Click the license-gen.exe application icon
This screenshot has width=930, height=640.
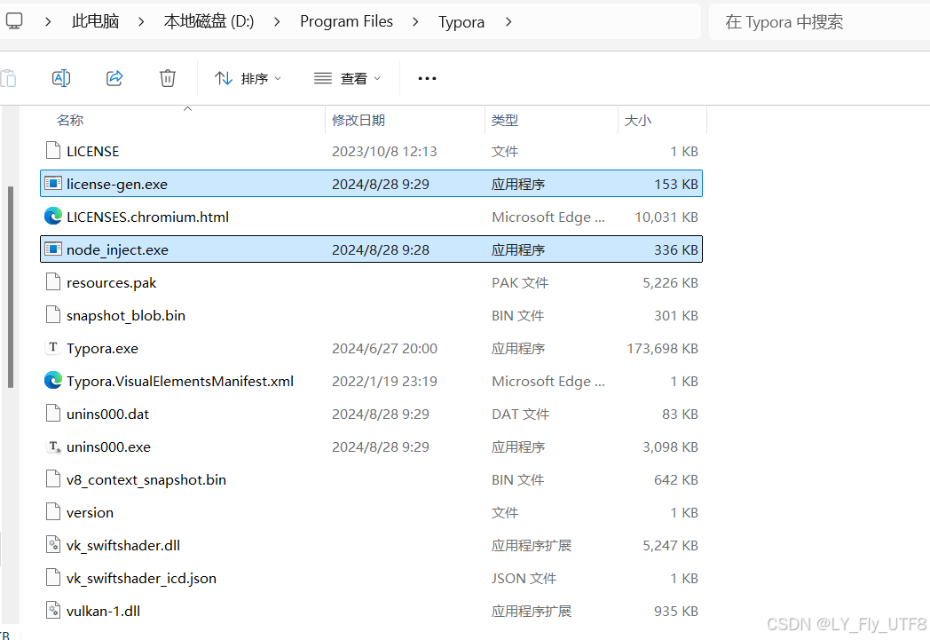[x=52, y=183]
